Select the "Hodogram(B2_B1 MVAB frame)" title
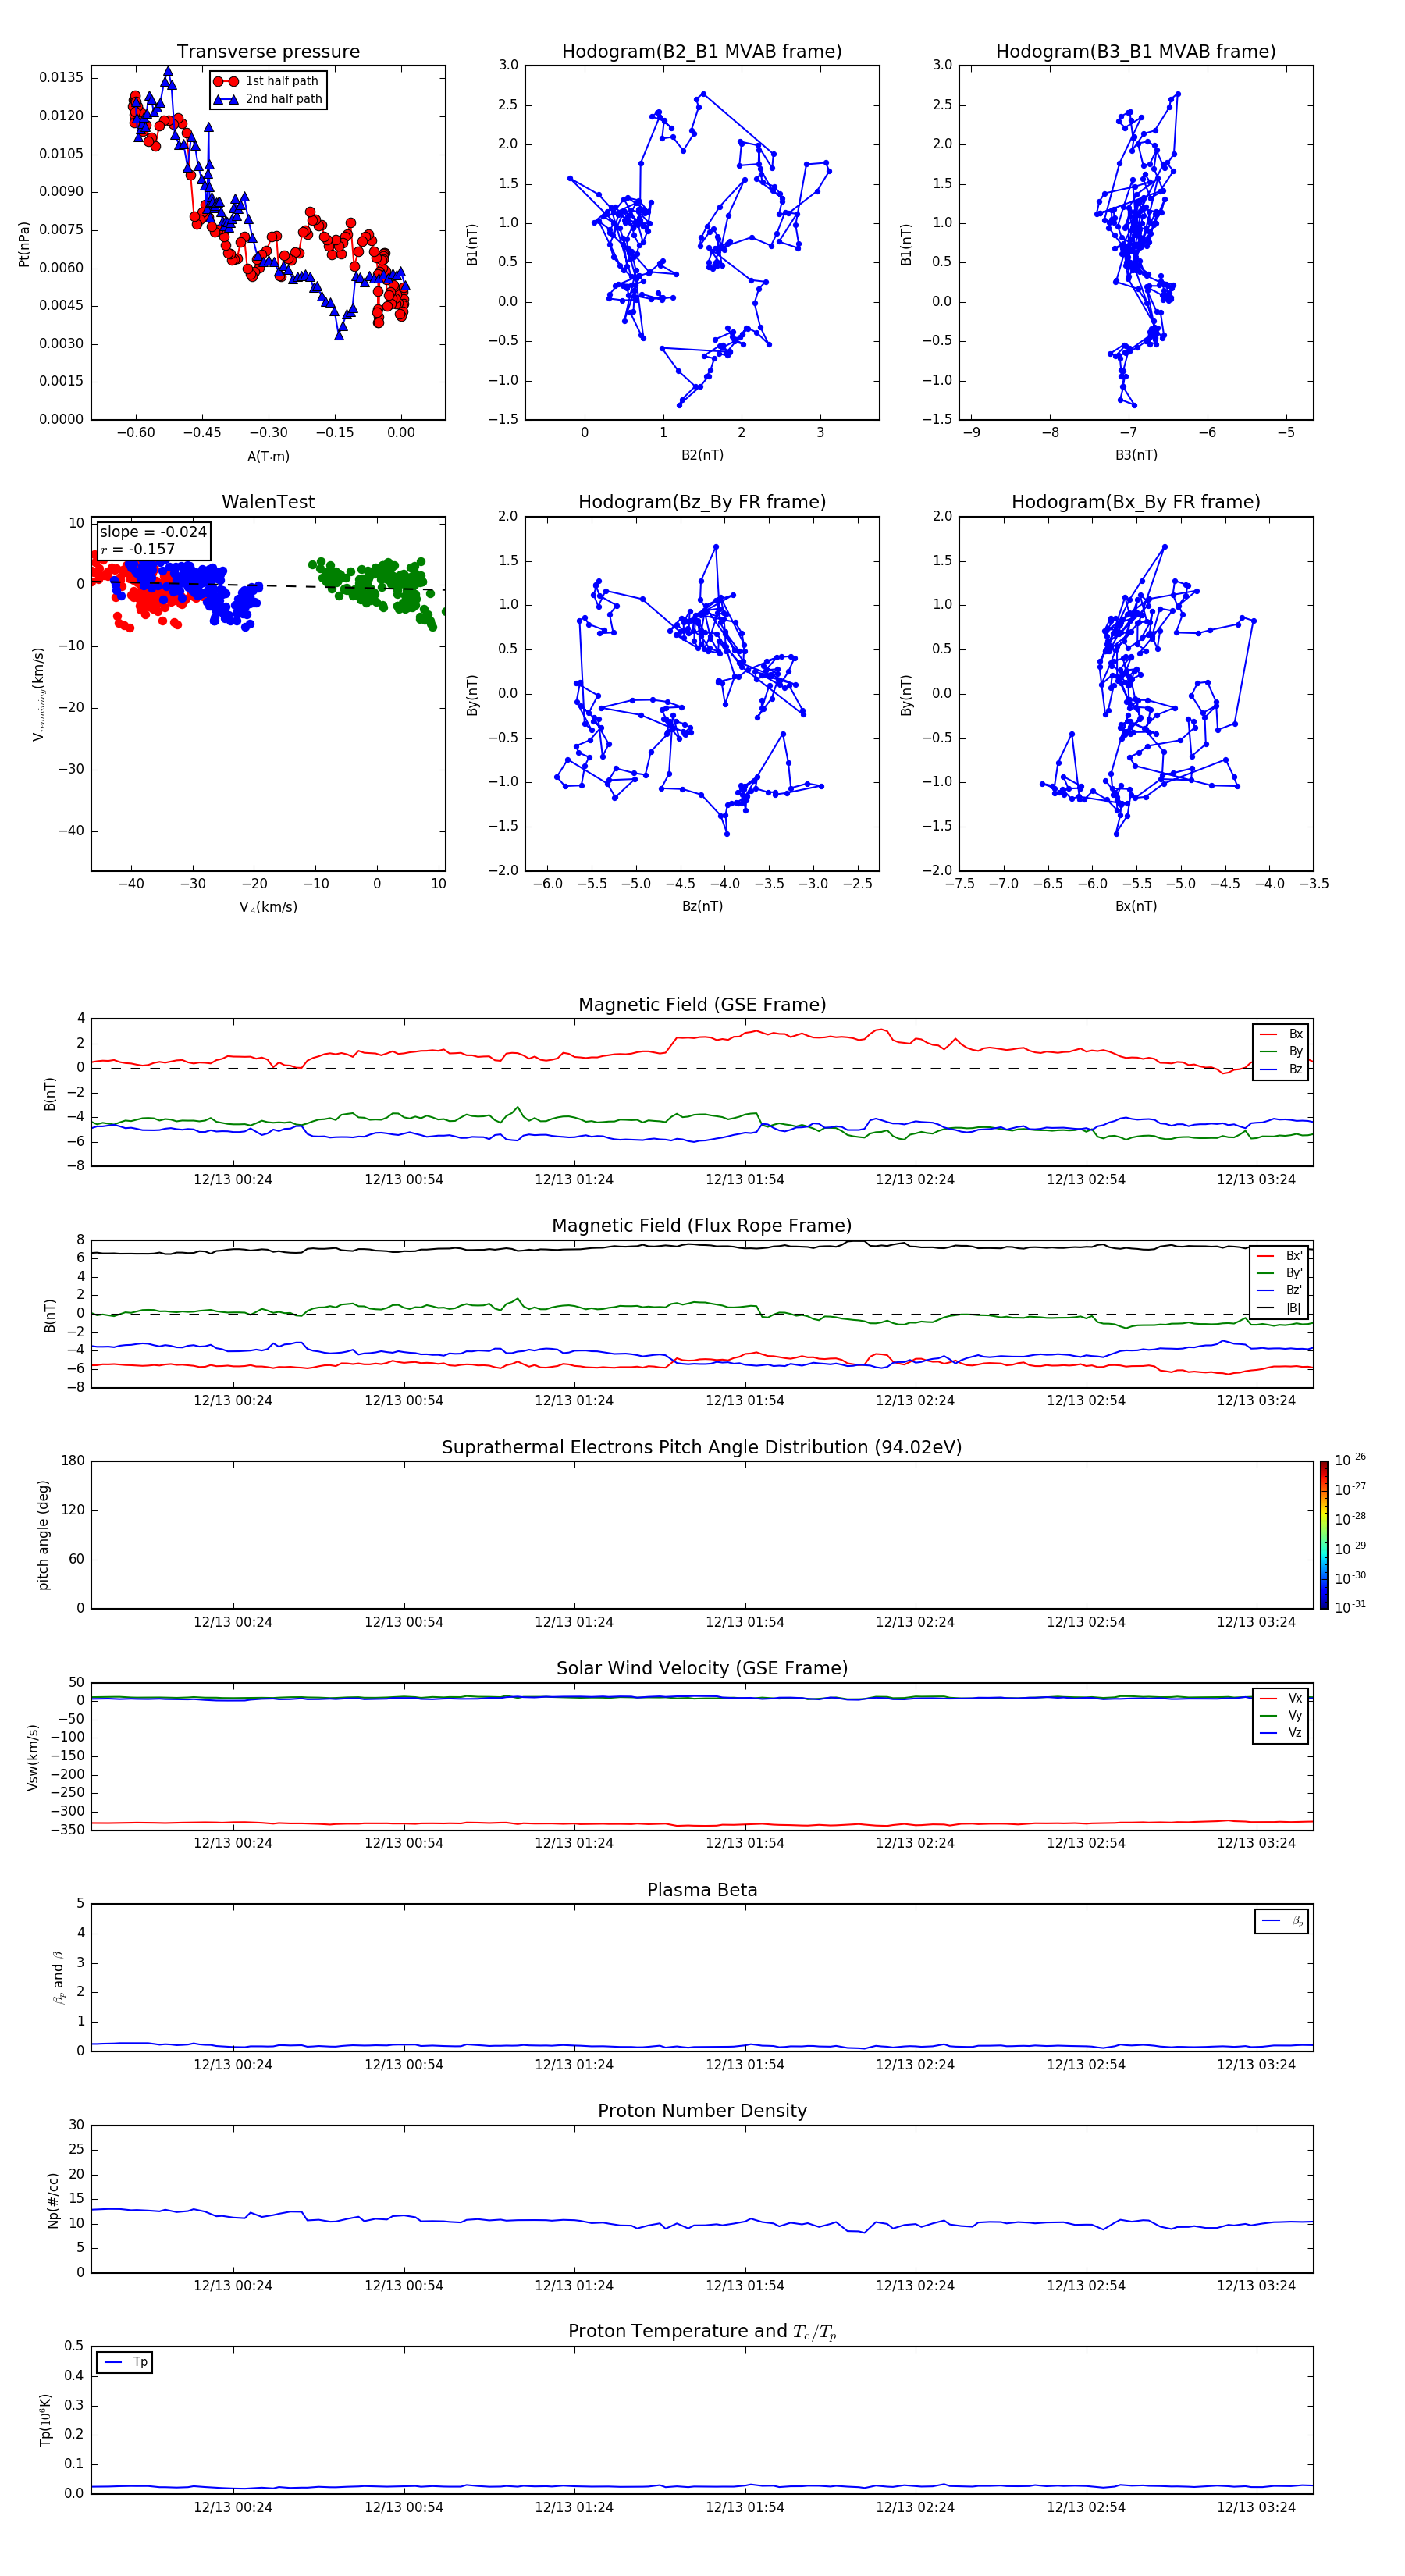 [702, 52]
